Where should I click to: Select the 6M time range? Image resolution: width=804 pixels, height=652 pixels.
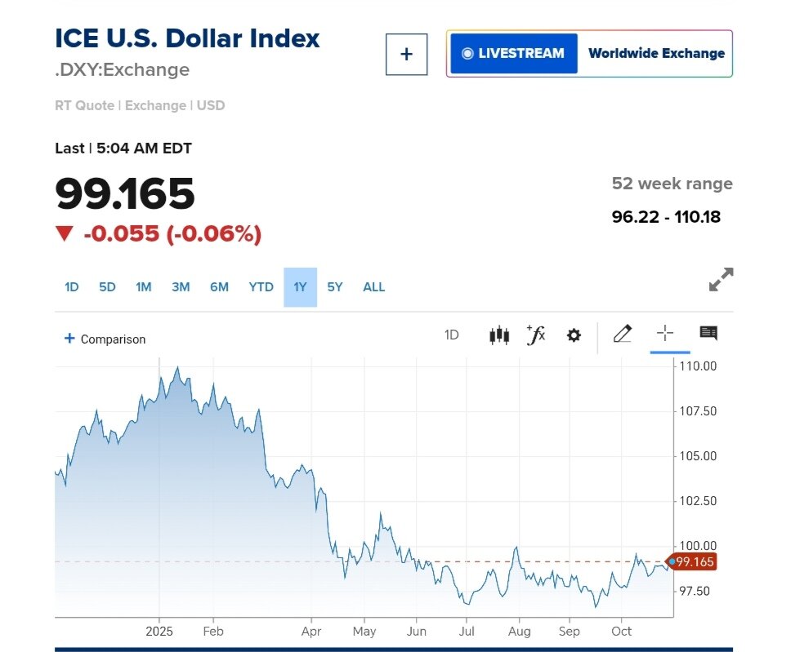pyautogui.click(x=219, y=287)
